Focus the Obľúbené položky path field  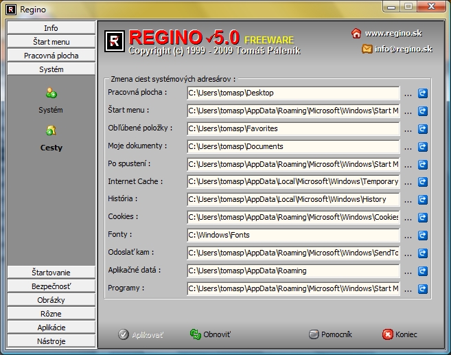coord(293,128)
